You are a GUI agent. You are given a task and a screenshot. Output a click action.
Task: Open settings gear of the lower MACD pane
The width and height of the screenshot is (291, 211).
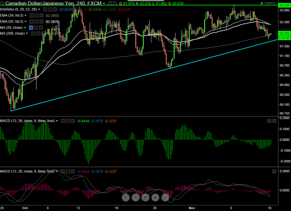coord(68,172)
